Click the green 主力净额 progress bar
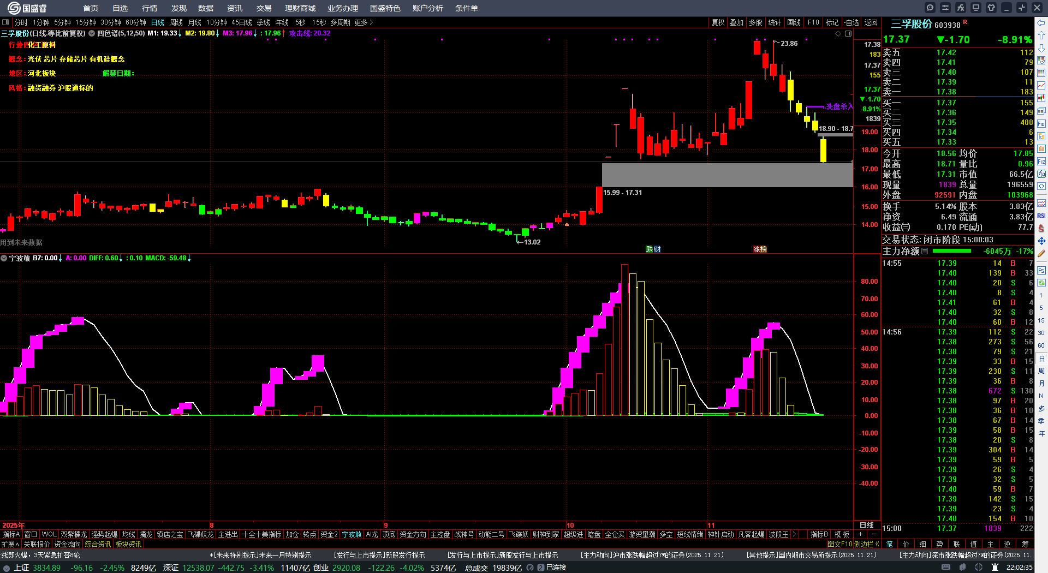 pyautogui.click(x=952, y=251)
